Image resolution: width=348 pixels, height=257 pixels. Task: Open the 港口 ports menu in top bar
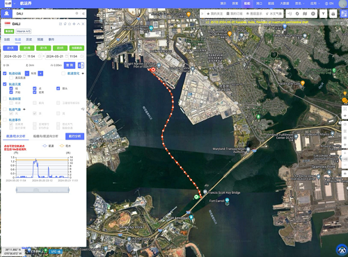(259, 3)
